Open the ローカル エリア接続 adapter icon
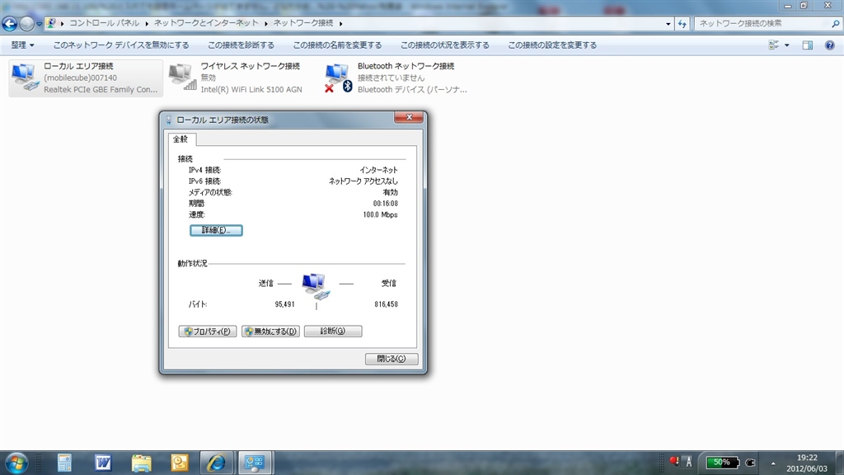The image size is (844, 475). click(x=25, y=77)
